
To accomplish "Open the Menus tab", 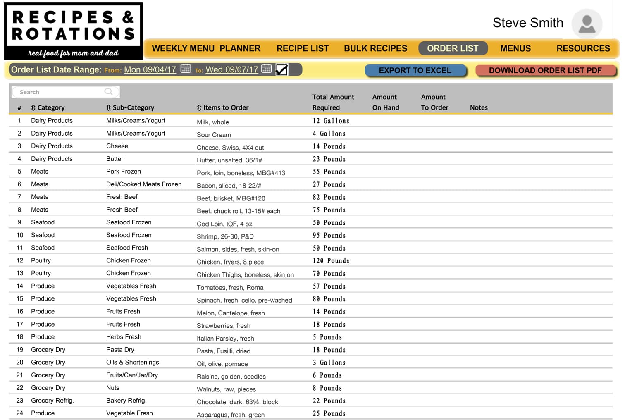I will pos(515,48).
